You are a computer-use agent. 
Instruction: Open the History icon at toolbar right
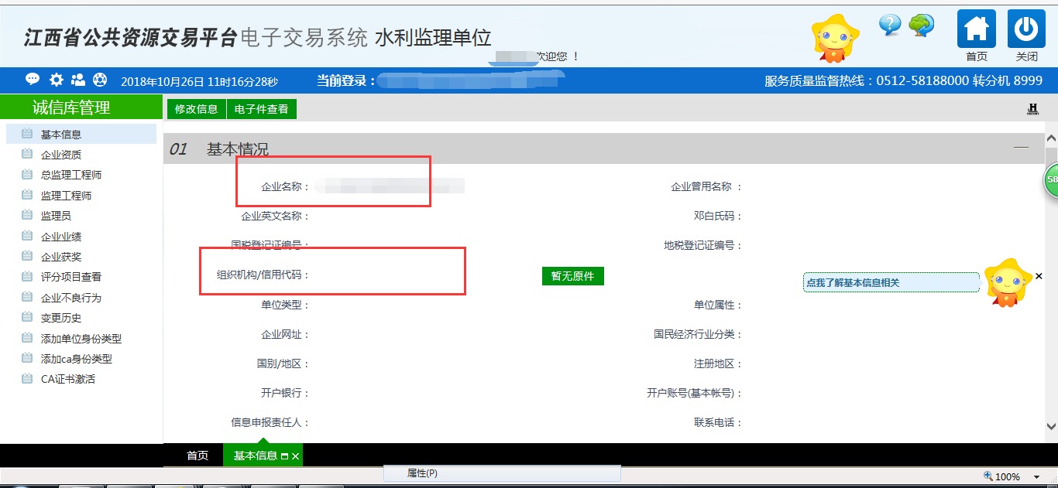[x=1032, y=109]
